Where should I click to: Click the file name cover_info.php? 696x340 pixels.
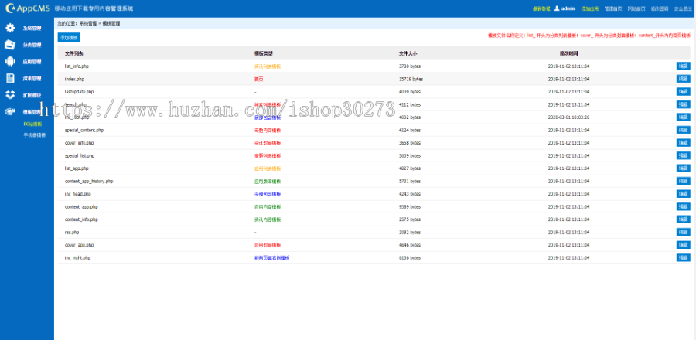pyautogui.click(x=79, y=143)
